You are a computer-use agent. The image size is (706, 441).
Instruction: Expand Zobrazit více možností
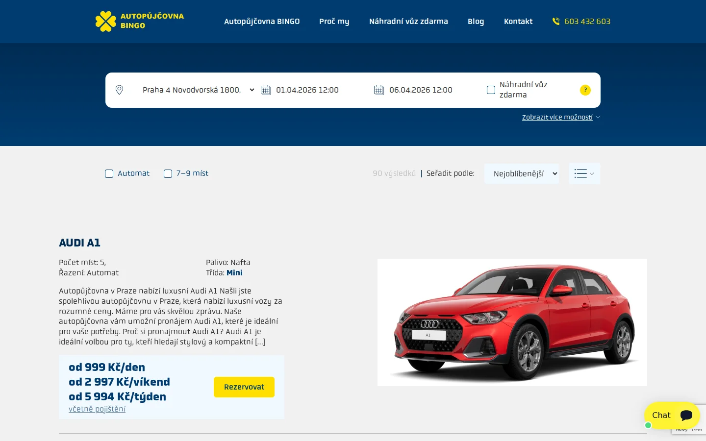click(x=561, y=117)
